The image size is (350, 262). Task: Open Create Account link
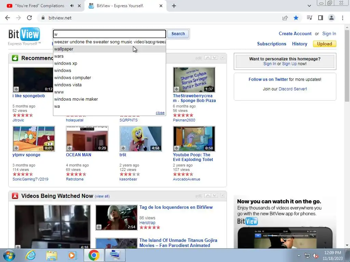tap(295, 34)
